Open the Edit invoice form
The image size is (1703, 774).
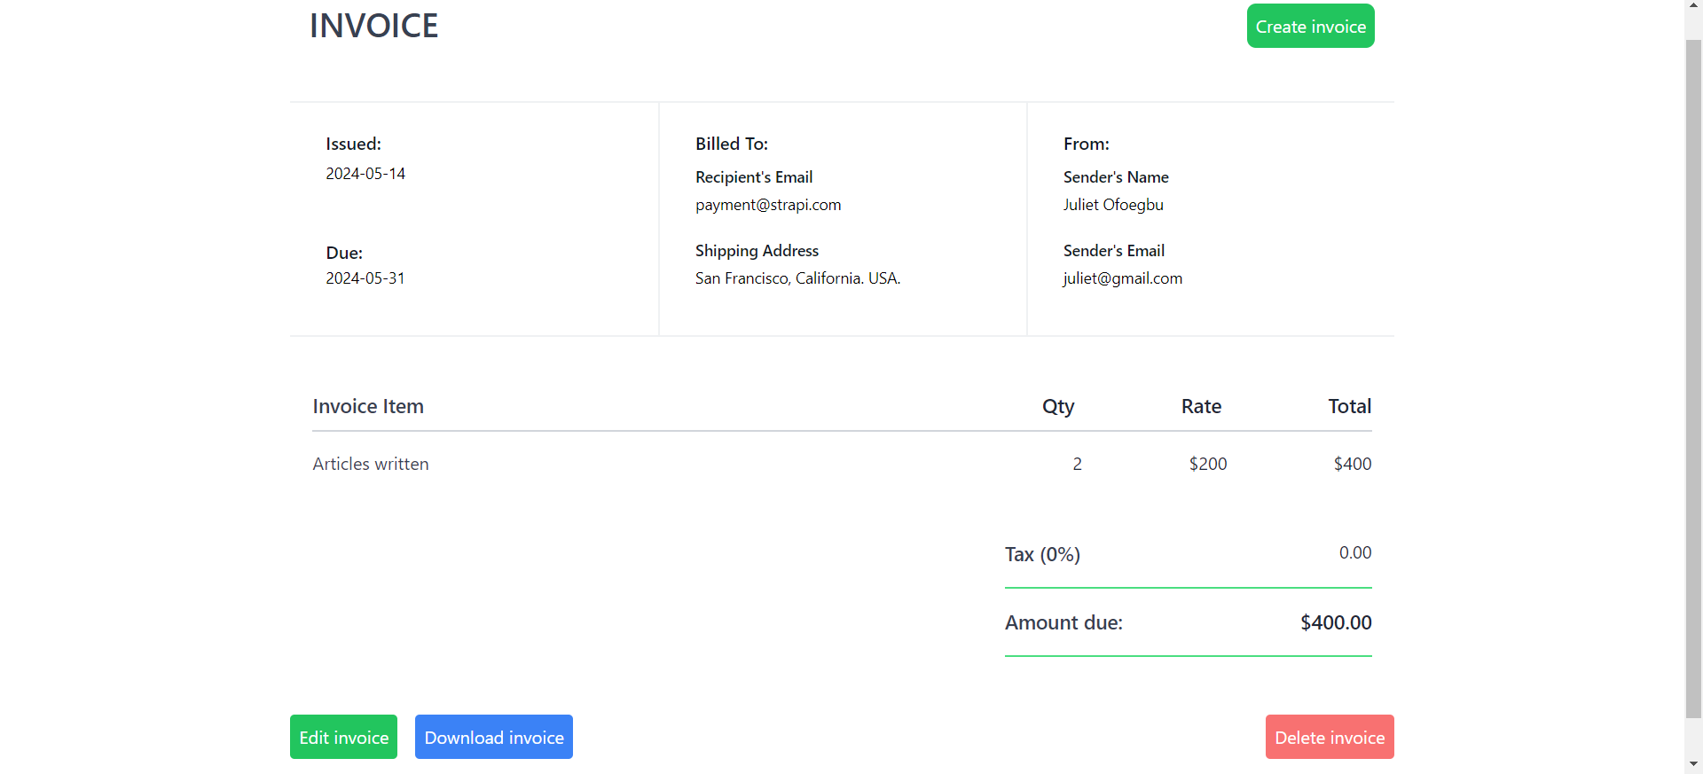tap(343, 737)
